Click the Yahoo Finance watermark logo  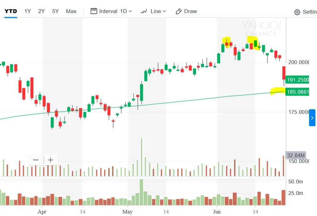[x=261, y=29]
